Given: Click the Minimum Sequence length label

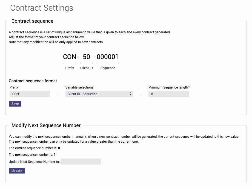Looking at the screenshot, I should pos(168,87).
